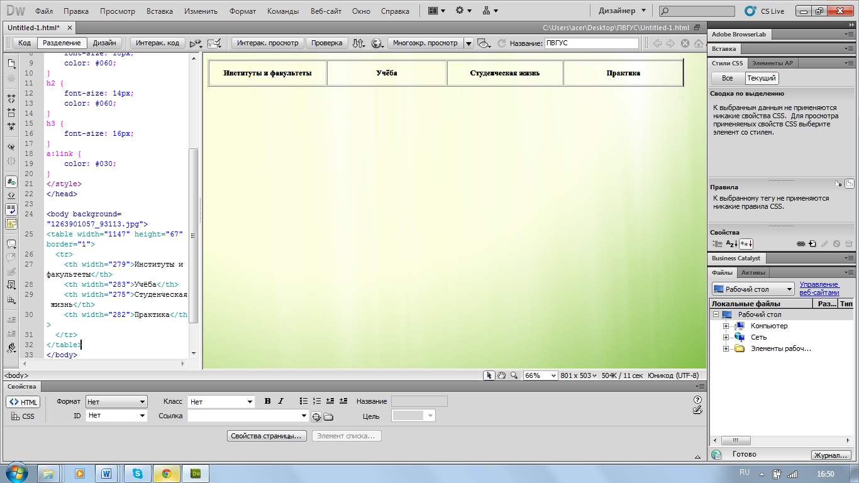The image size is (859, 483).
Task: Open the Управление веб-сайтами link
Action: (x=819, y=289)
